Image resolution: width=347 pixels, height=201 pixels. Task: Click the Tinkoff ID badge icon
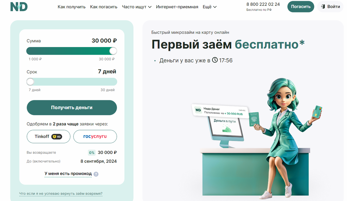pos(57,137)
